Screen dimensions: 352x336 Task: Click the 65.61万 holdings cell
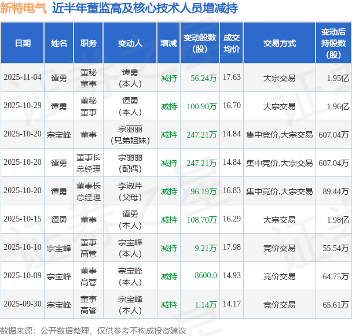coord(333,304)
